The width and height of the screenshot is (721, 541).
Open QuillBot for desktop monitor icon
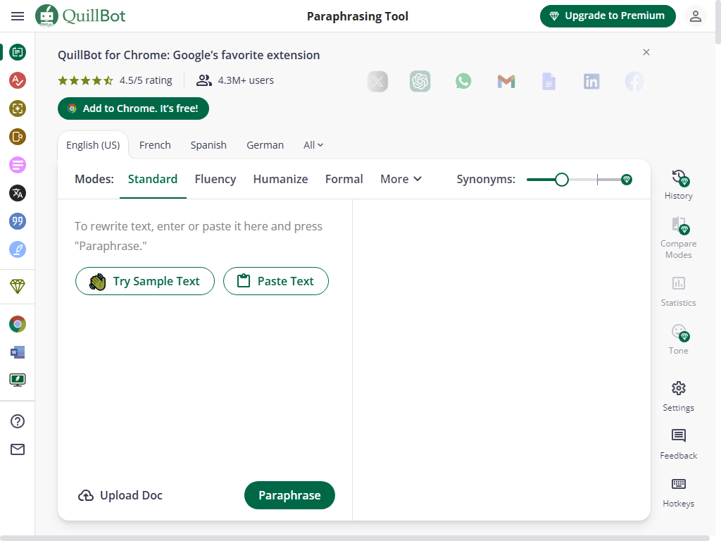18,380
